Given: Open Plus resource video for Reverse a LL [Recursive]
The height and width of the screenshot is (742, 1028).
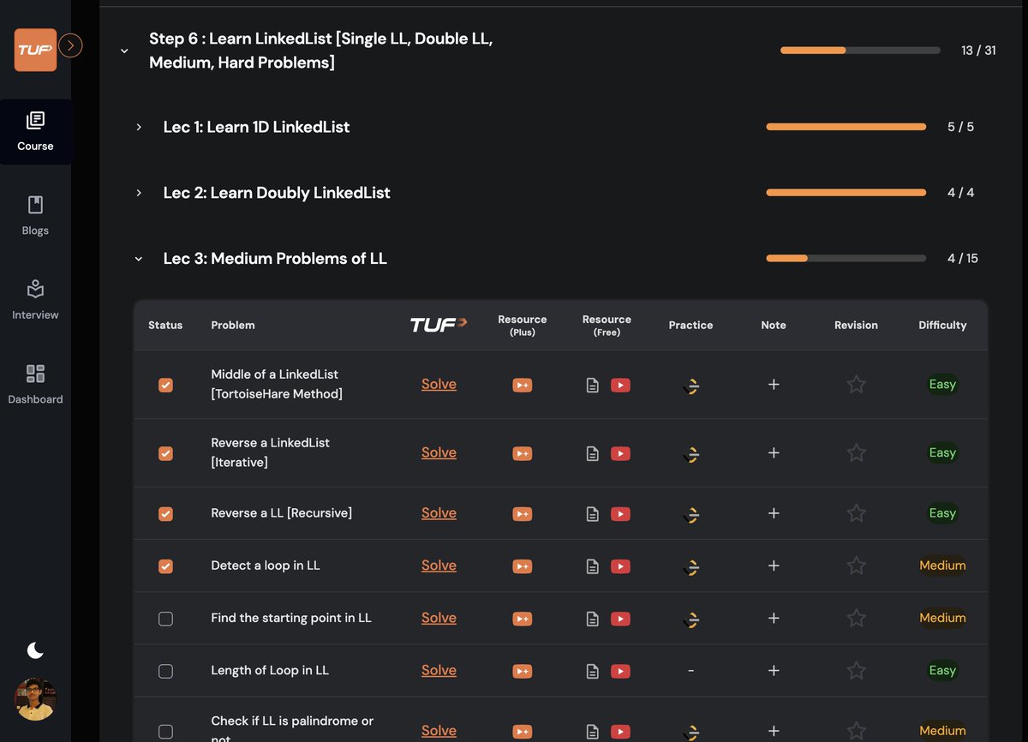Looking at the screenshot, I should pos(522,514).
